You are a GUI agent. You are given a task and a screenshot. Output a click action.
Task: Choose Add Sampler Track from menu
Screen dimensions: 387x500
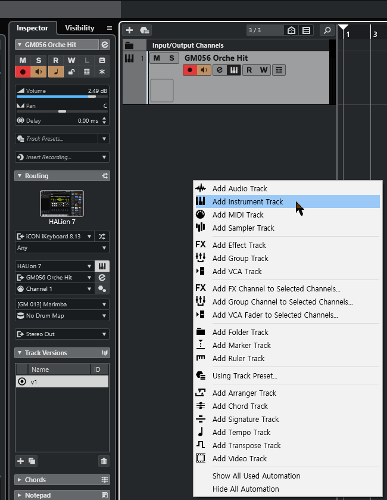pos(288,228)
